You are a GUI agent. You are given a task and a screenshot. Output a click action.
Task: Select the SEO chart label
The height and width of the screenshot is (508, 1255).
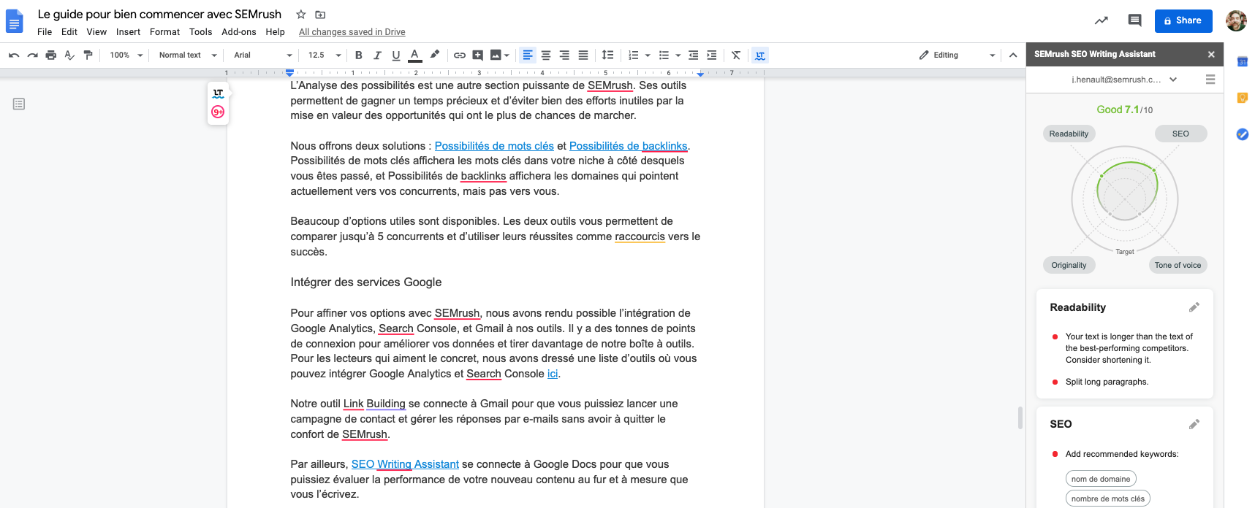coord(1180,134)
